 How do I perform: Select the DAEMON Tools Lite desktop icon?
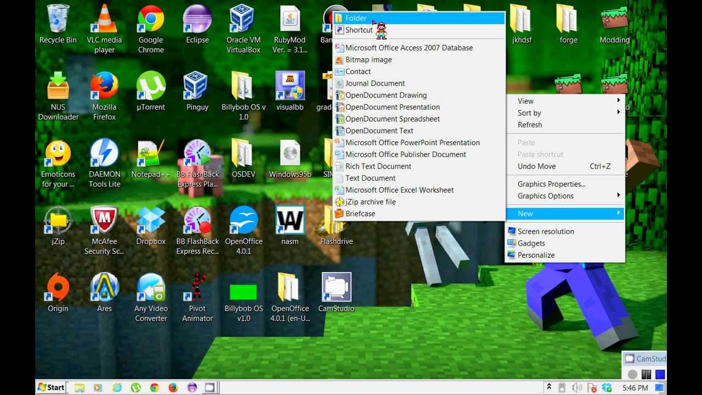104,164
